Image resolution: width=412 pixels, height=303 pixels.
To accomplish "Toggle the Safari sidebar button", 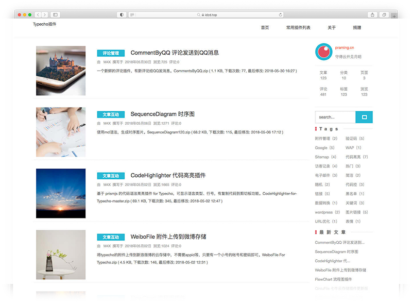I will click(x=55, y=15).
